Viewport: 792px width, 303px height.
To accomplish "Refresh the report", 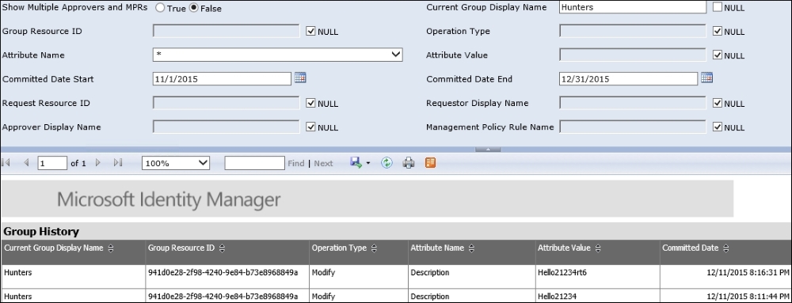I will 387,162.
